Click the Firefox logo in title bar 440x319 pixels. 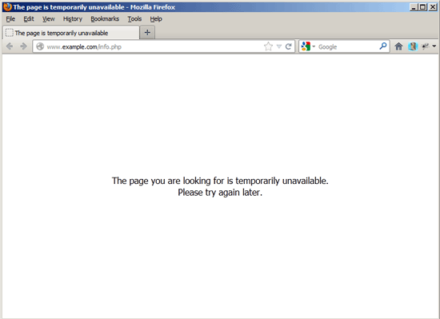7,6
